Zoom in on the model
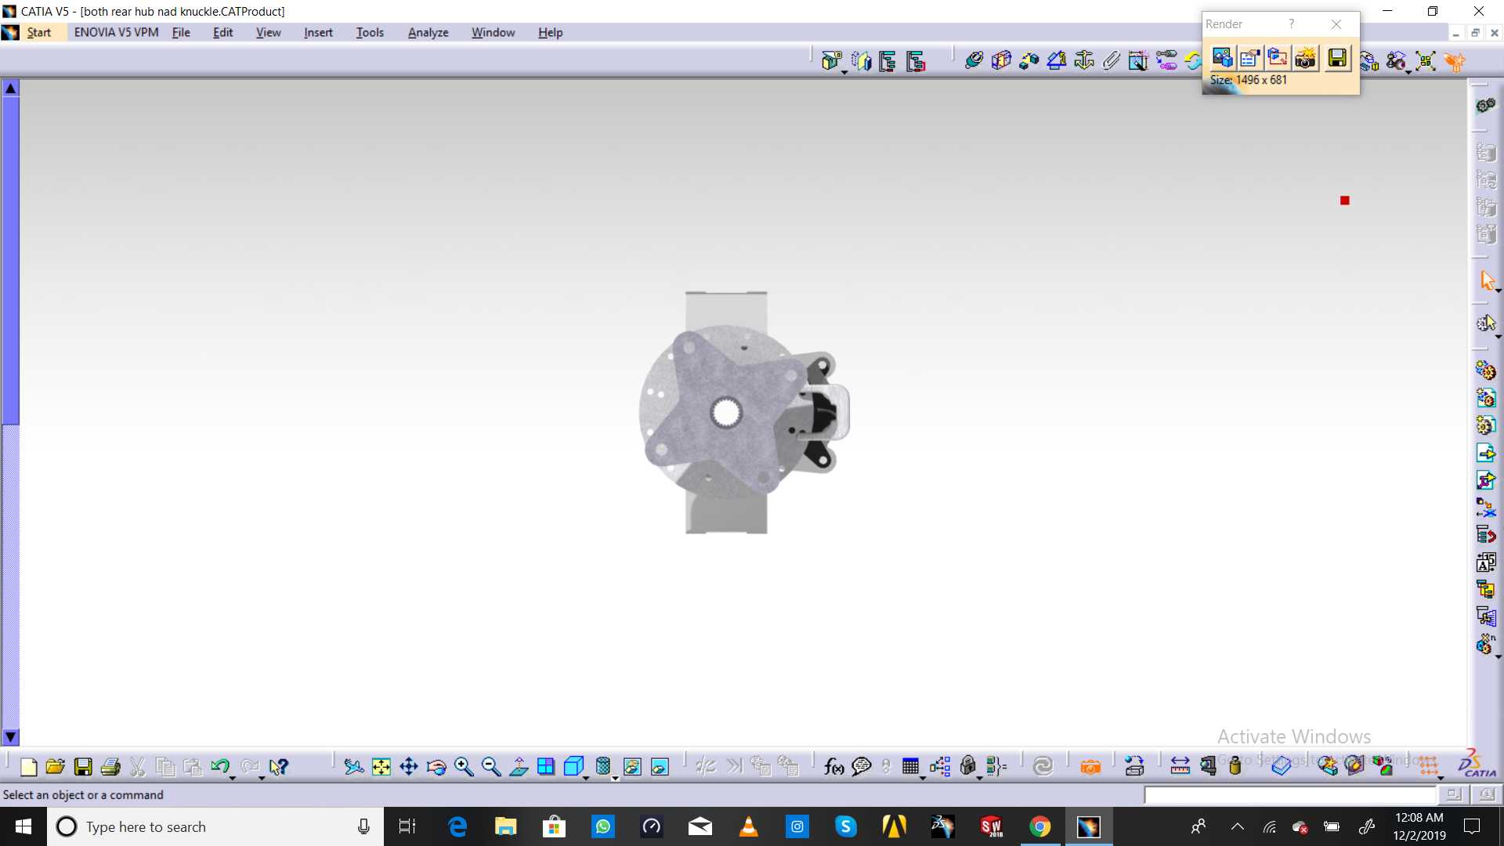The image size is (1504, 846). pos(464,767)
